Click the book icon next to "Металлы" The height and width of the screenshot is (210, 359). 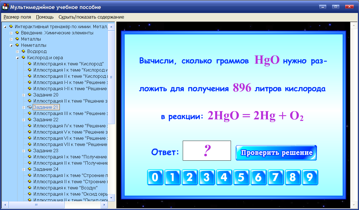[x=18, y=39]
